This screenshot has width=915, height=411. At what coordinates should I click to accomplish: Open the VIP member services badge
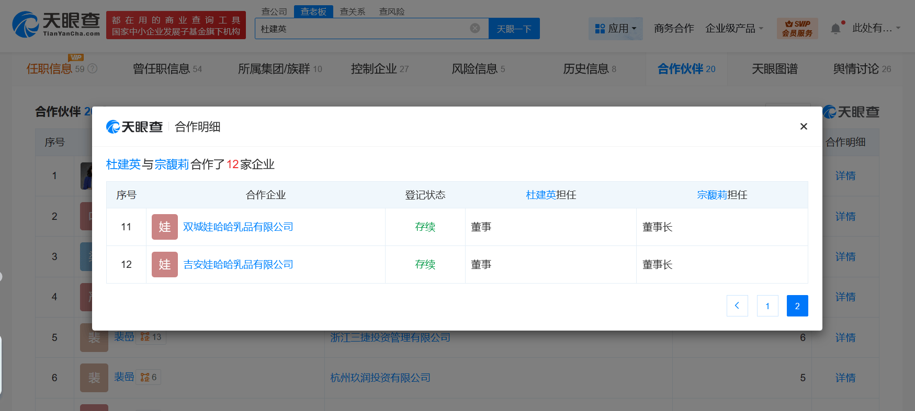[x=797, y=28]
